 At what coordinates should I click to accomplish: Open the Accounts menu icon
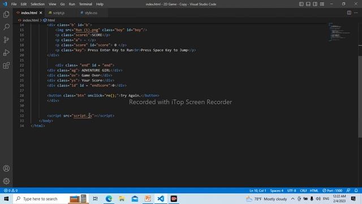[6, 168]
